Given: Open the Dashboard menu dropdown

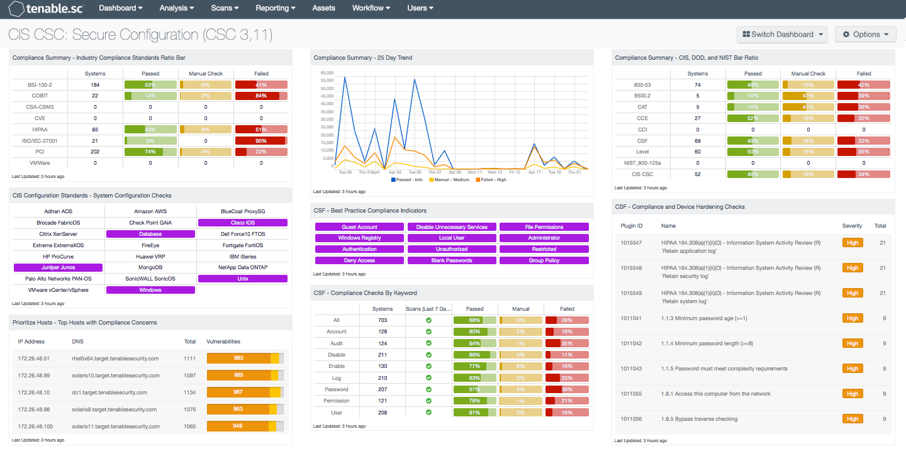Looking at the screenshot, I should 121,8.
